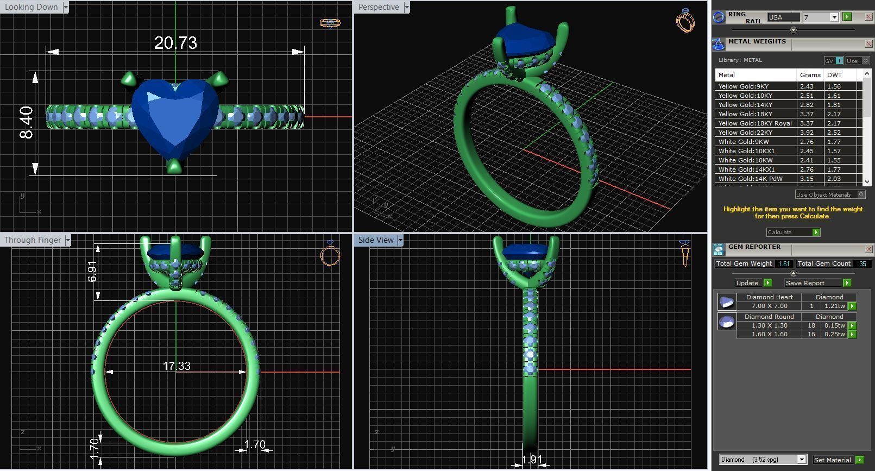Image resolution: width=875 pixels, height=471 pixels.
Task: Close the Metal Weights panel
Action: [868, 43]
